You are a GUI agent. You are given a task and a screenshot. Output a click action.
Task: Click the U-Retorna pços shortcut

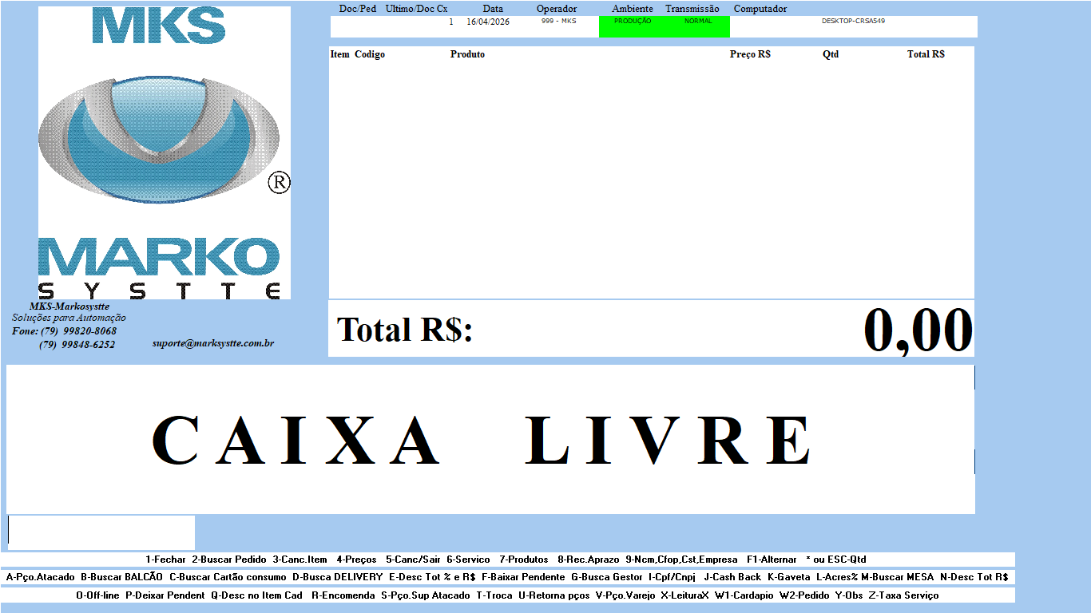pos(554,595)
